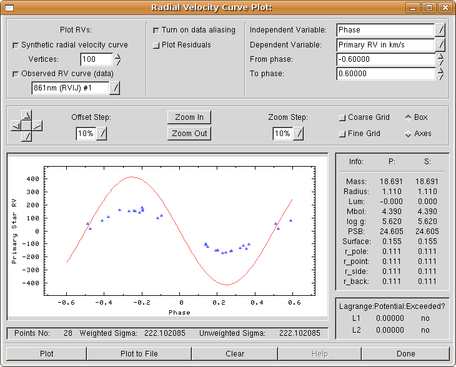Viewport: 456px width, 367px height.
Task: Enable Fine Grid checkbox
Action: [x=342, y=134]
